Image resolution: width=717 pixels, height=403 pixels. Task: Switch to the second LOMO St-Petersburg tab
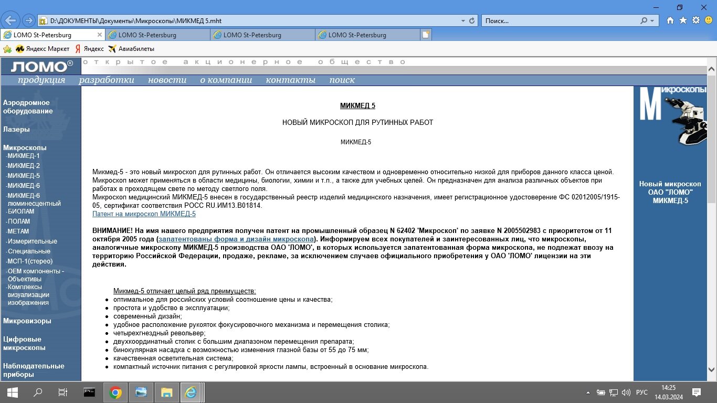coord(157,35)
